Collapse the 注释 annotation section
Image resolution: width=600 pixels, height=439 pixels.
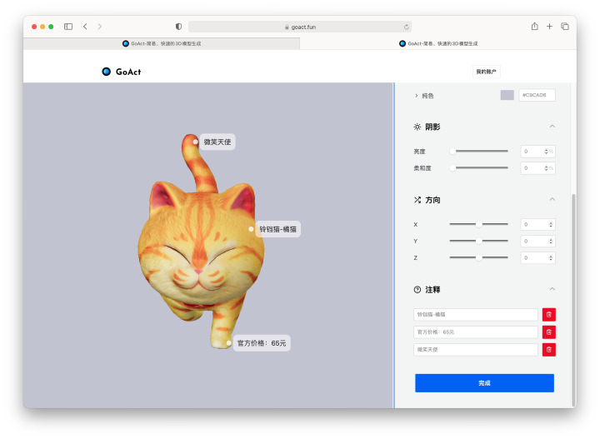coord(552,289)
